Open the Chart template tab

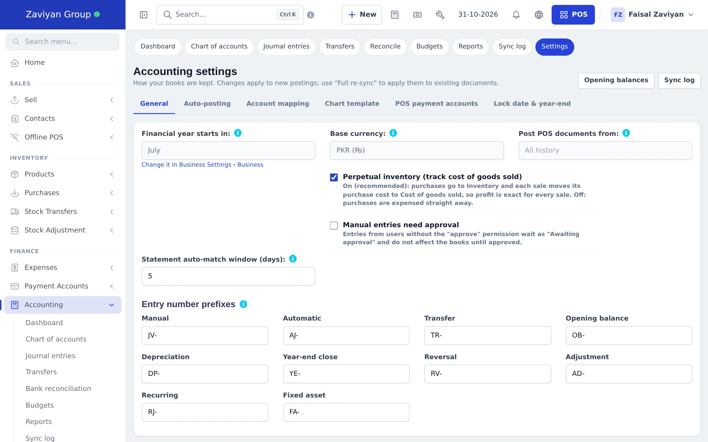tap(352, 103)
